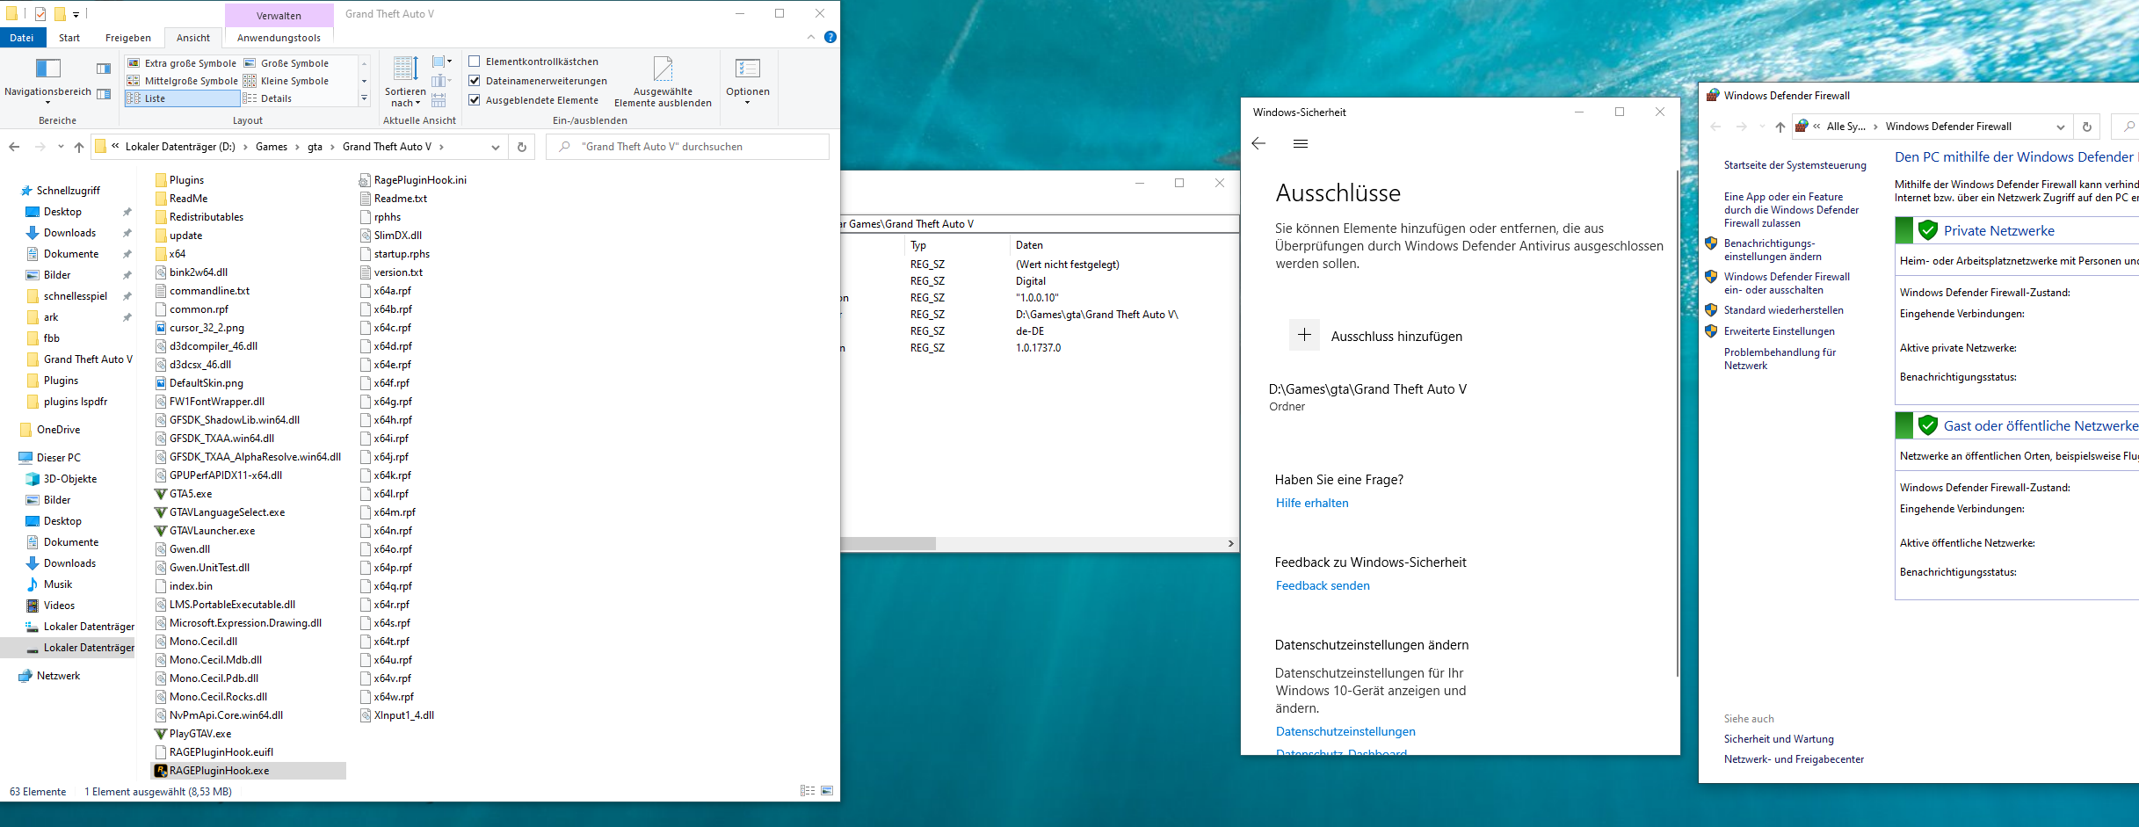Switch to the Freigeben ribbon tab
The width and height of the screenshot is (2139, 827).
tap(128, 38)
